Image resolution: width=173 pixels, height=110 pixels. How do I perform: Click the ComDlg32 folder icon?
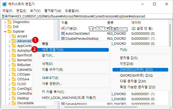point(14,89)
